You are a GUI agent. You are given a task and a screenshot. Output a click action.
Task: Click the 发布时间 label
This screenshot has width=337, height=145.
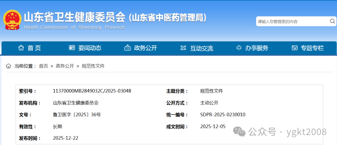[x=30, y=138]
